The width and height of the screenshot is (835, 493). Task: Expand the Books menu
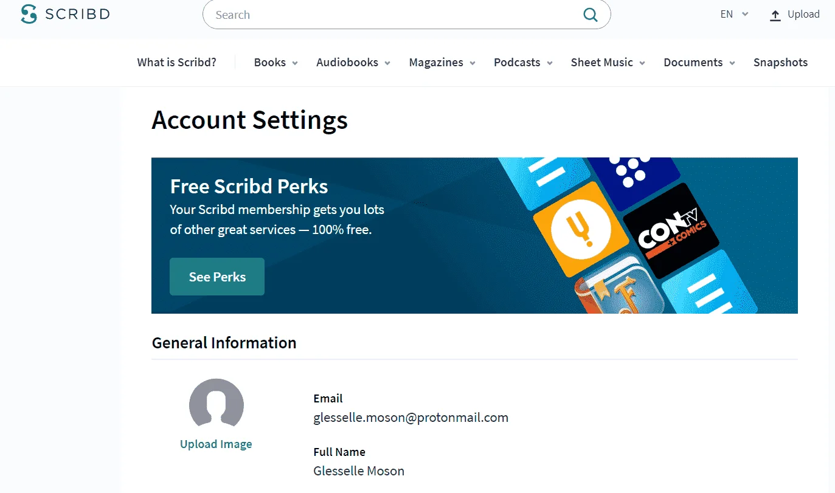(x=276, y=63)
